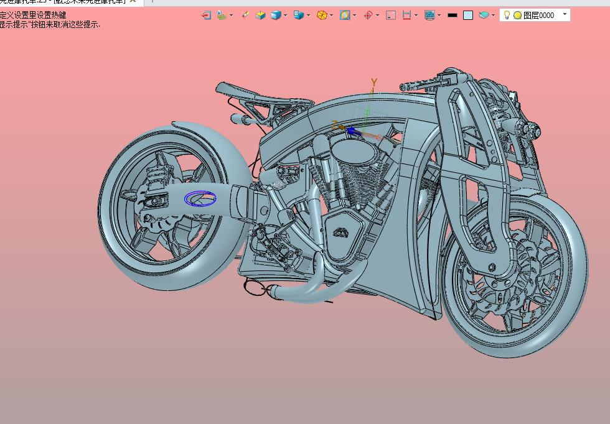The height and width of the screenshot is (424, 610).
Task: Select the datum plane tool icon
Action: coord(222,15)
